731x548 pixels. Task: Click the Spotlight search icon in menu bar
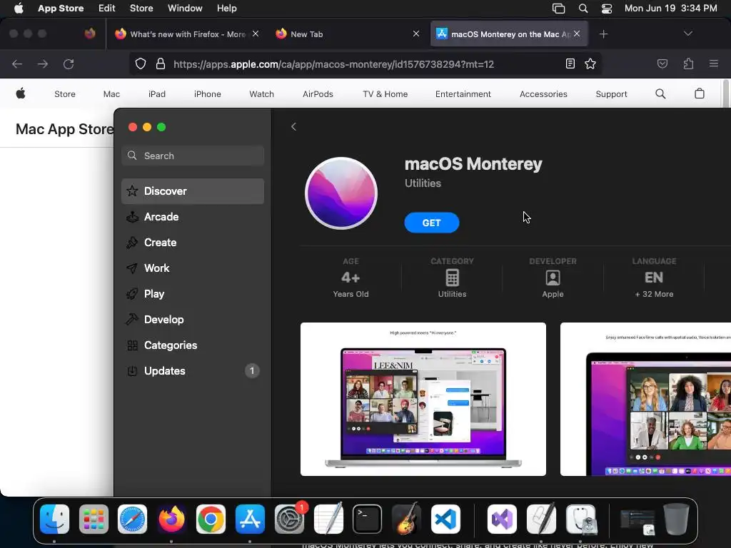pyautogui.click(x=583, y=9)
